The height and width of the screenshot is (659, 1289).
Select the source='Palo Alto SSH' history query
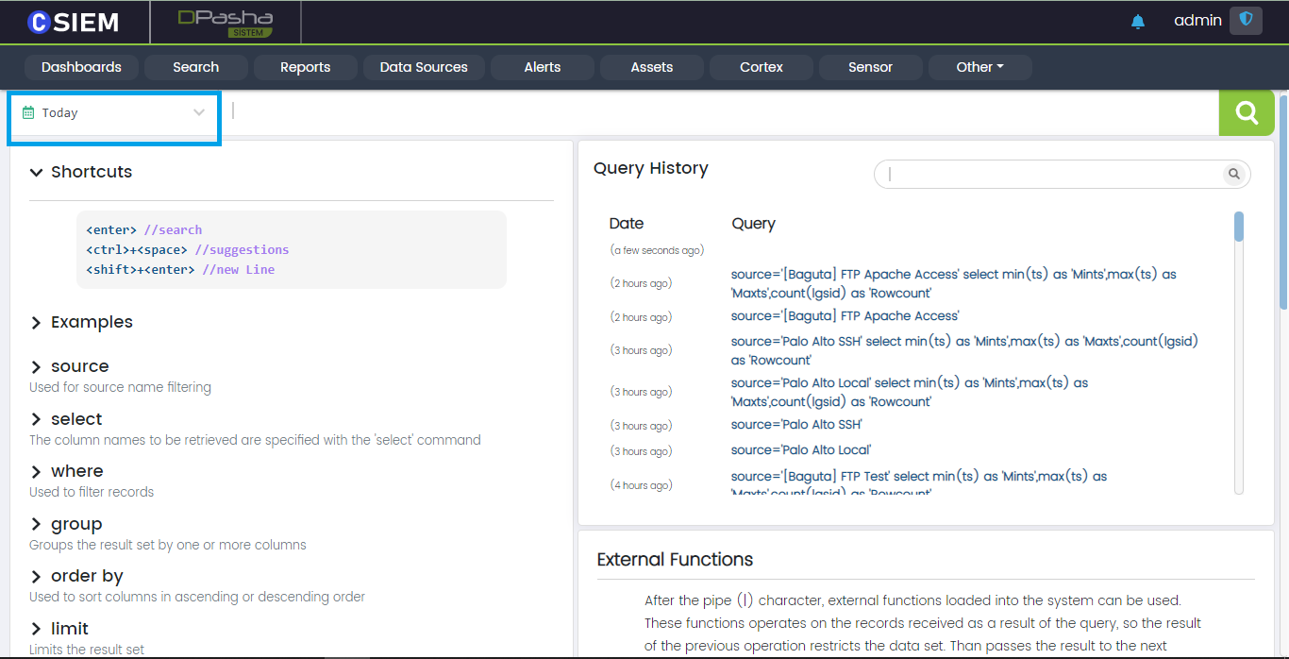pyautogui.click(x=796, y=425)
